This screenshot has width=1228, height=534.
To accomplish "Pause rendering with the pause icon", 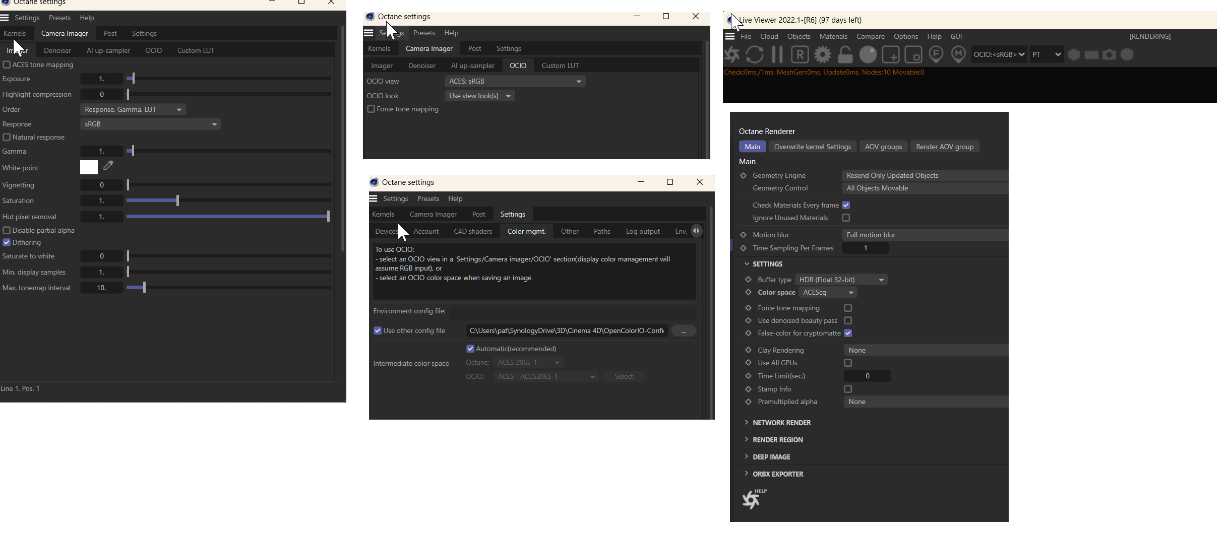I will [x=777, y=54].
